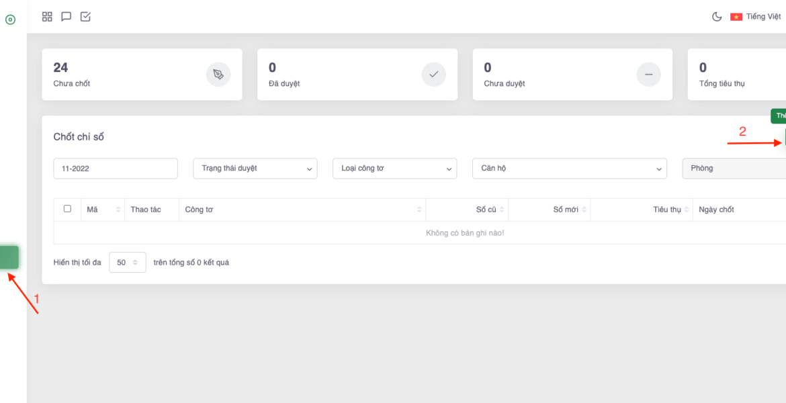Change the rows-per-page value 50 stepper
The width and height of the screenshot is (786, 403).
pos(127,263)
